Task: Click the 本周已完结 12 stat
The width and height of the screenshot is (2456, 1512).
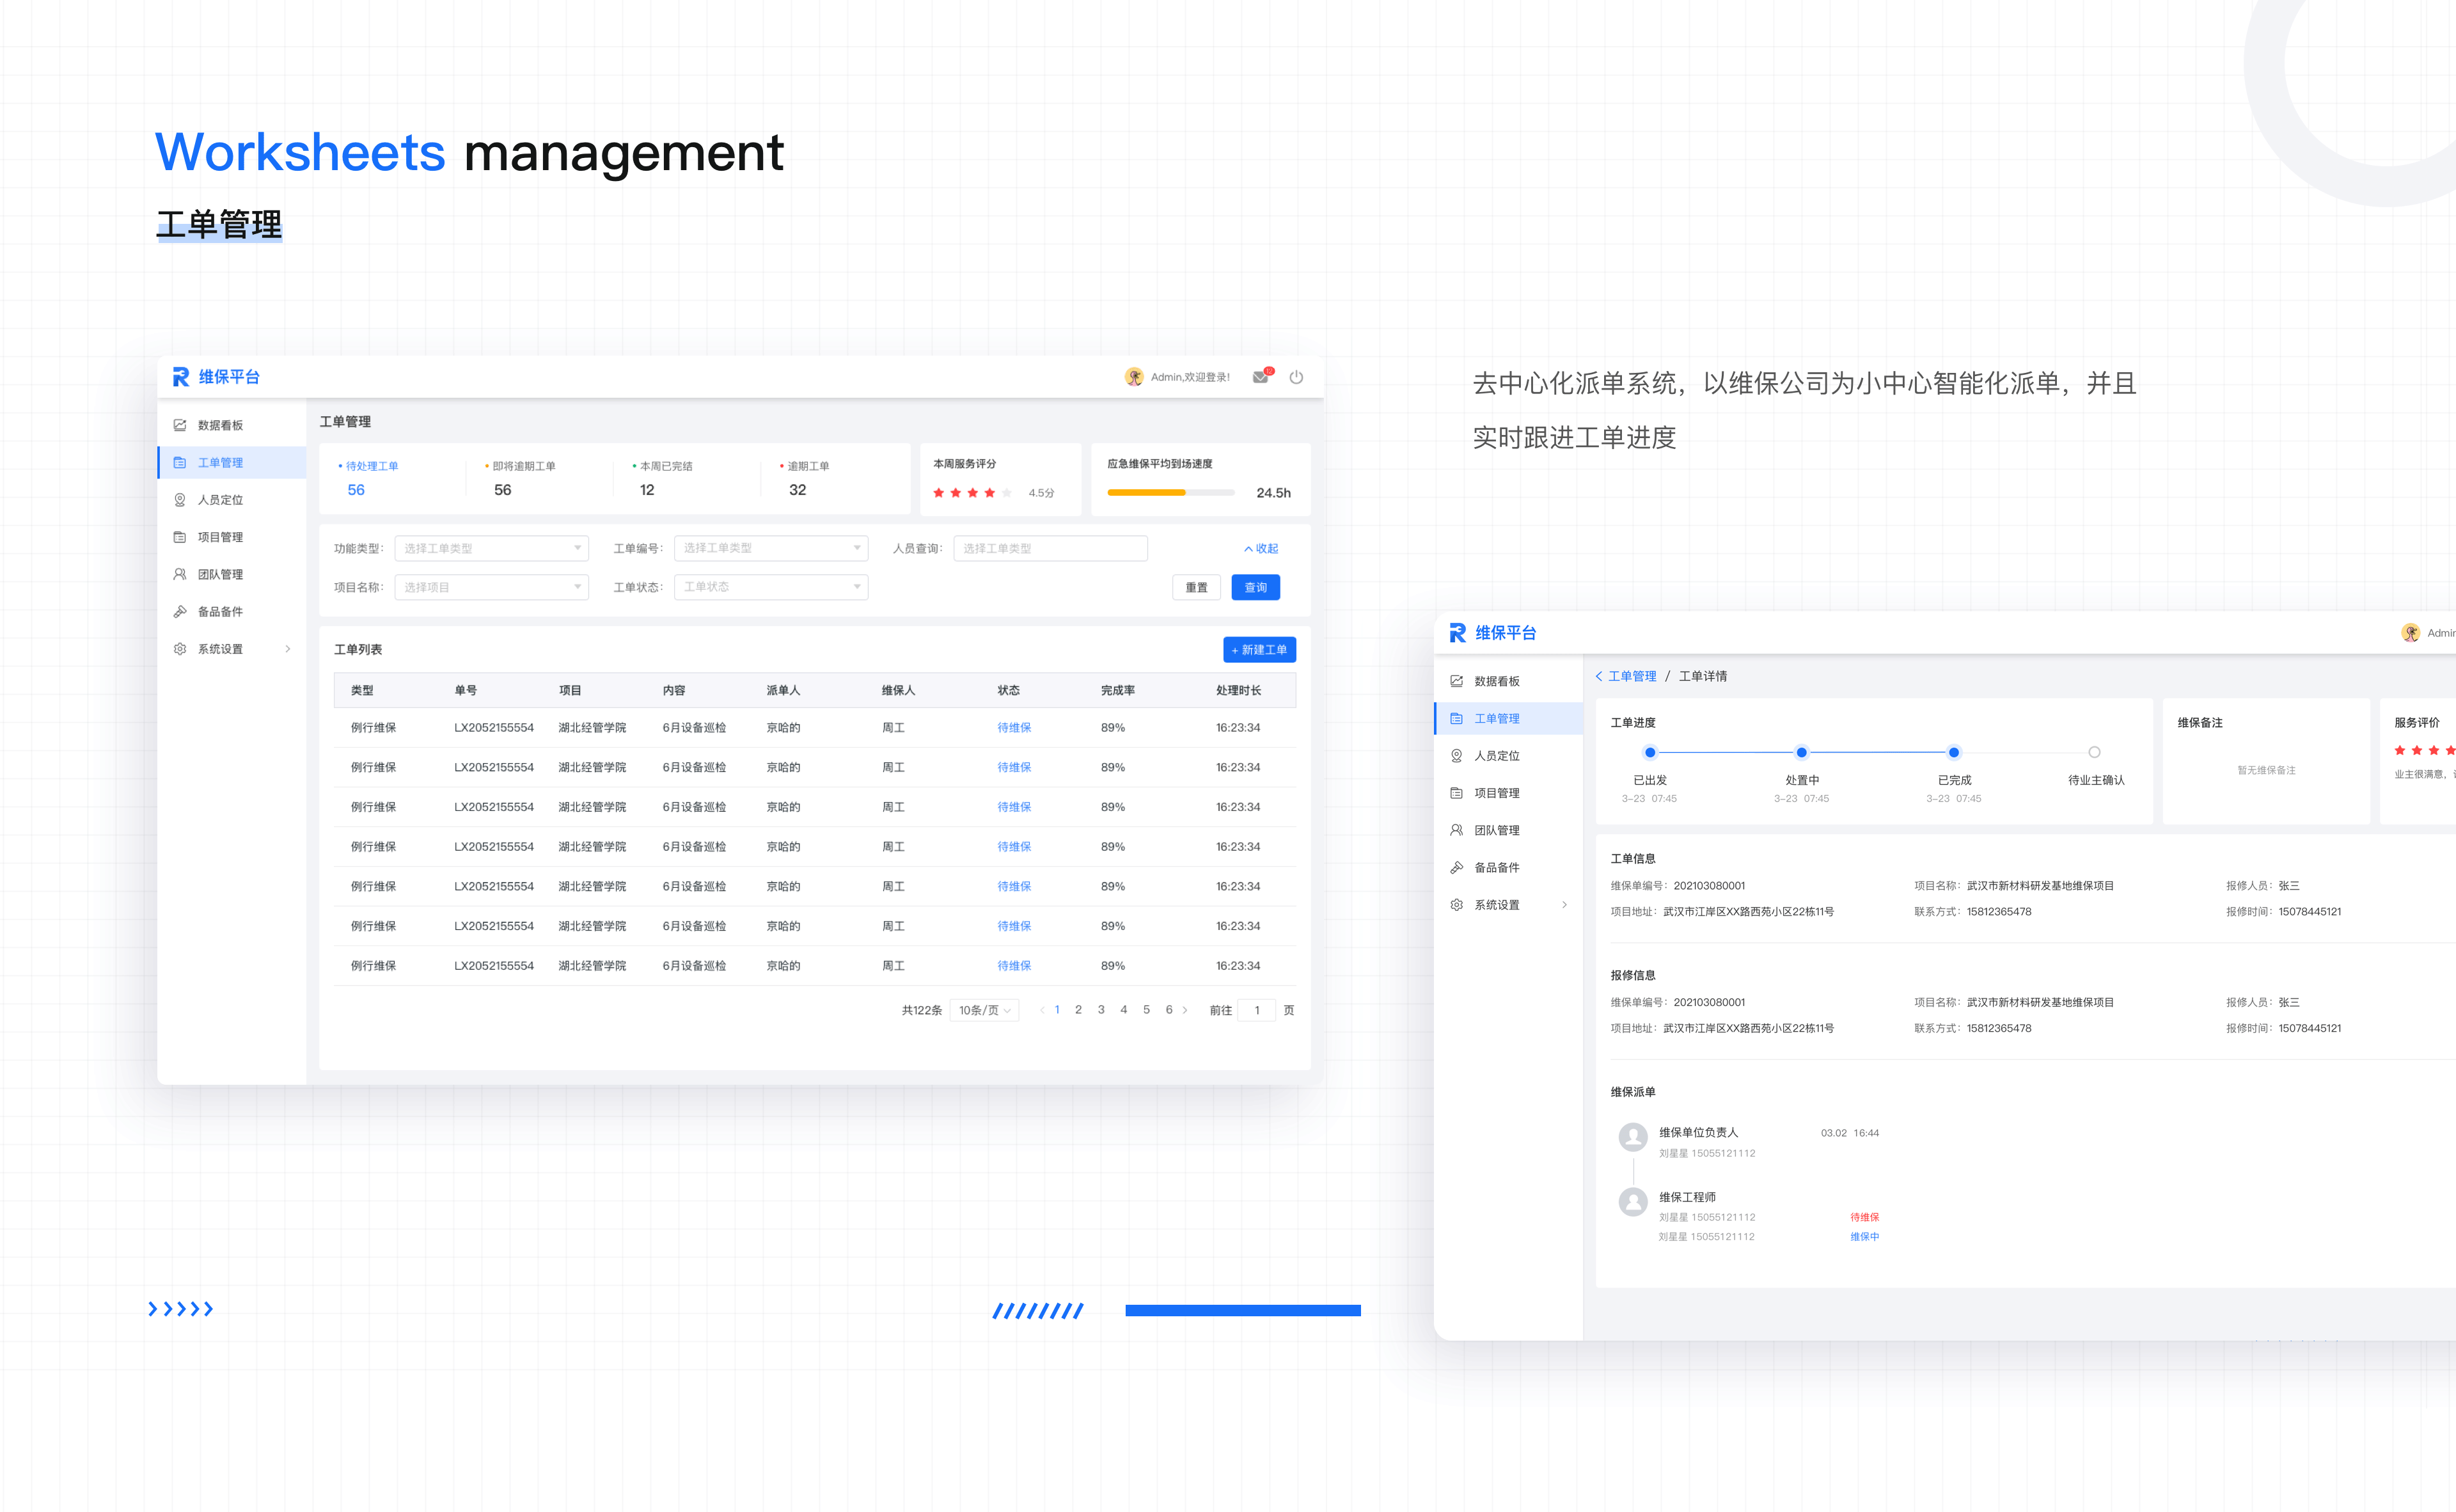Action: [662, 479]
